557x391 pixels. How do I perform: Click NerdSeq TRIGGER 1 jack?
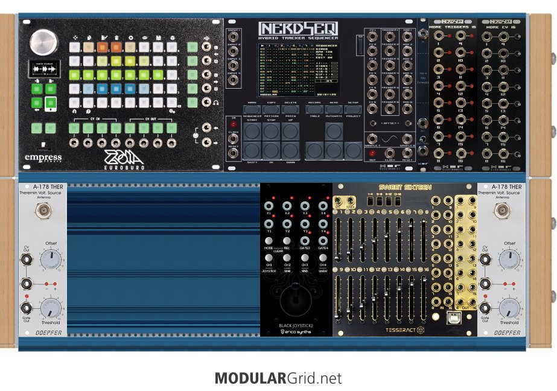[390, 36]
